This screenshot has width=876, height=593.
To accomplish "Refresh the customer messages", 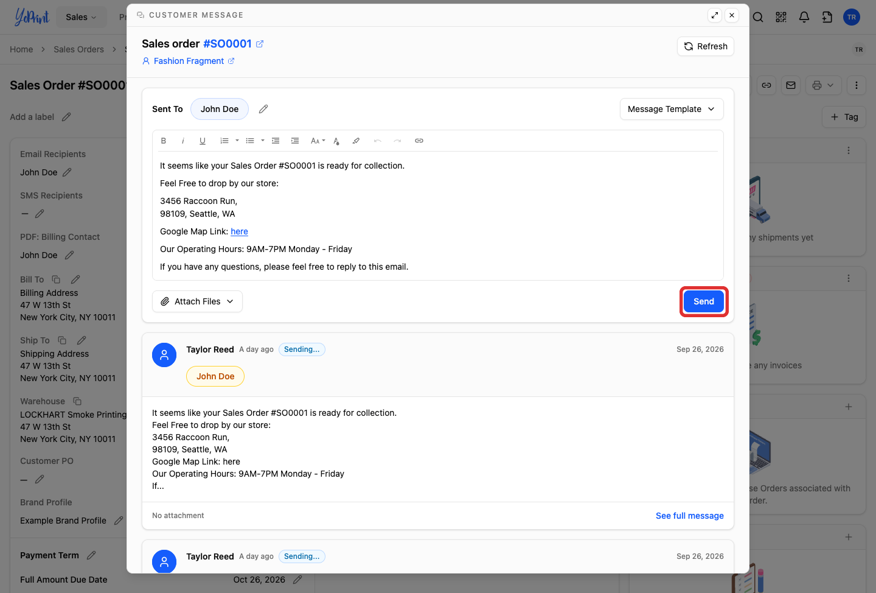I will (x=706, y=46).
